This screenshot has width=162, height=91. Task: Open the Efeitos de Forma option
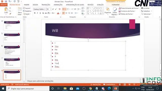[x=126, y=14]
